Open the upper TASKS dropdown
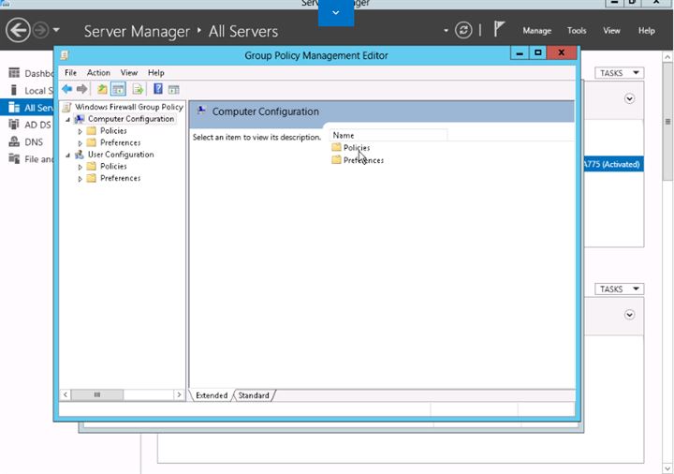The height and width of the screenshot is (474, 674). 620,73
